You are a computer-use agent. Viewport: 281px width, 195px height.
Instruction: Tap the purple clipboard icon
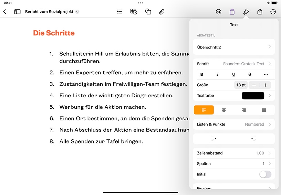pyautogui.click(x=232, y=12)
